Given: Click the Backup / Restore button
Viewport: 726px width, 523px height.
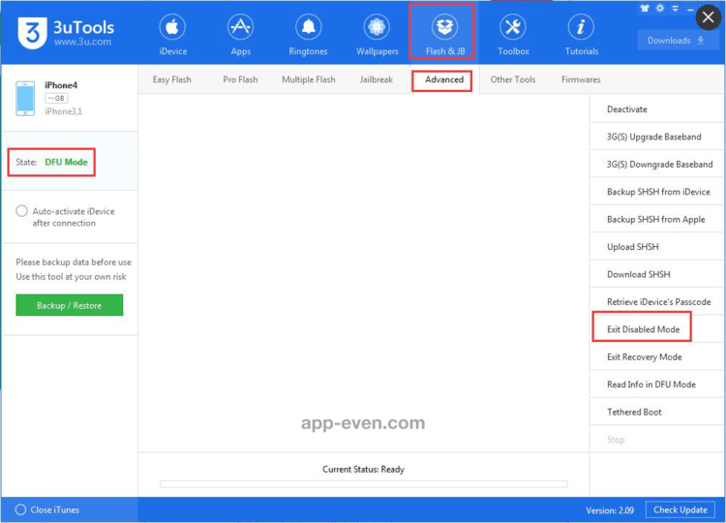Looking at the screenshot, I should 70,305.
